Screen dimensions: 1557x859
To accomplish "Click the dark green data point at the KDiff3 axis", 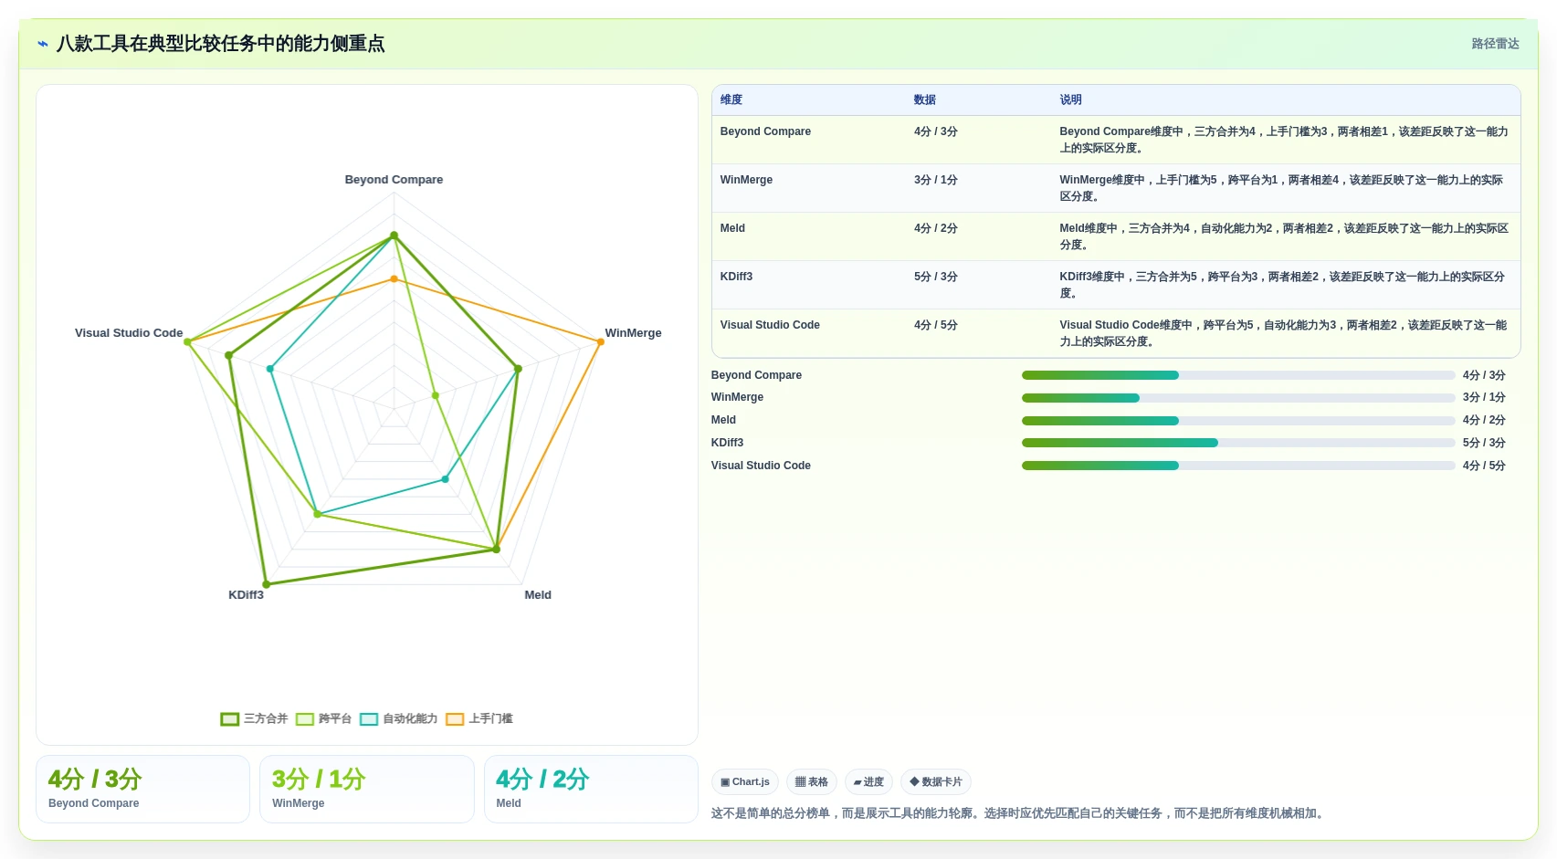I will [x=266, y=584].
